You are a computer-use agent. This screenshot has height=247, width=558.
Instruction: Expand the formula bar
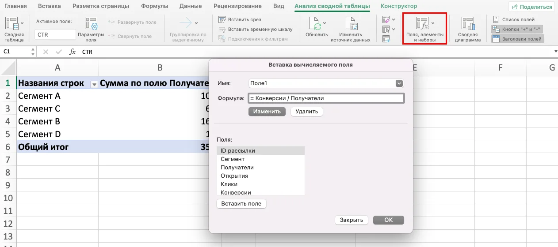tap(555, 52)
